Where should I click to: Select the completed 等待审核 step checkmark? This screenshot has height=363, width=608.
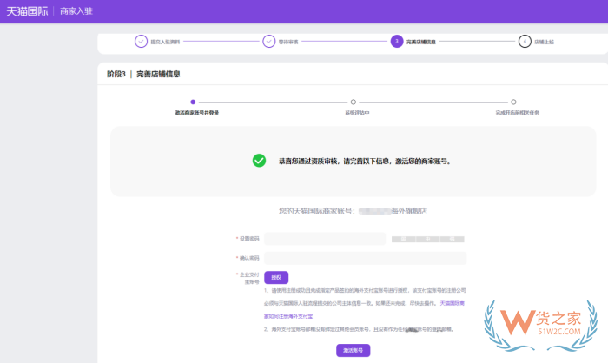(268, 41)
